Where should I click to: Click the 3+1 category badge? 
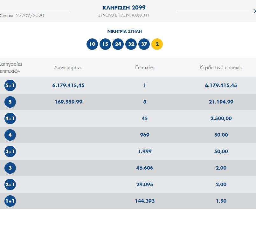10,151
